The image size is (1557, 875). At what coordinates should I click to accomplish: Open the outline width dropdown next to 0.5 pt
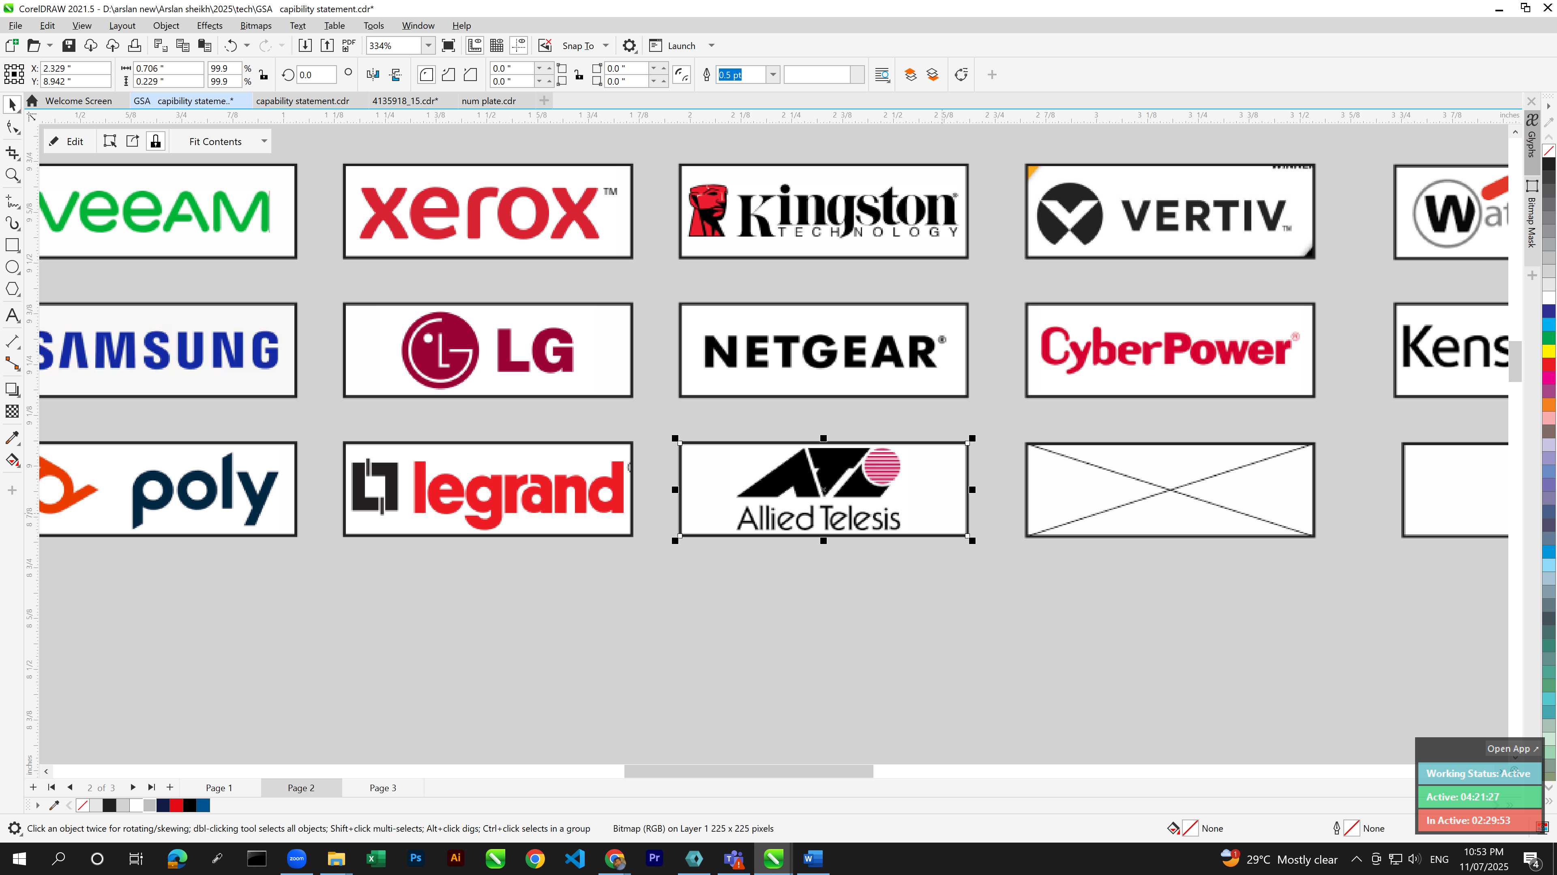[772, 75]
